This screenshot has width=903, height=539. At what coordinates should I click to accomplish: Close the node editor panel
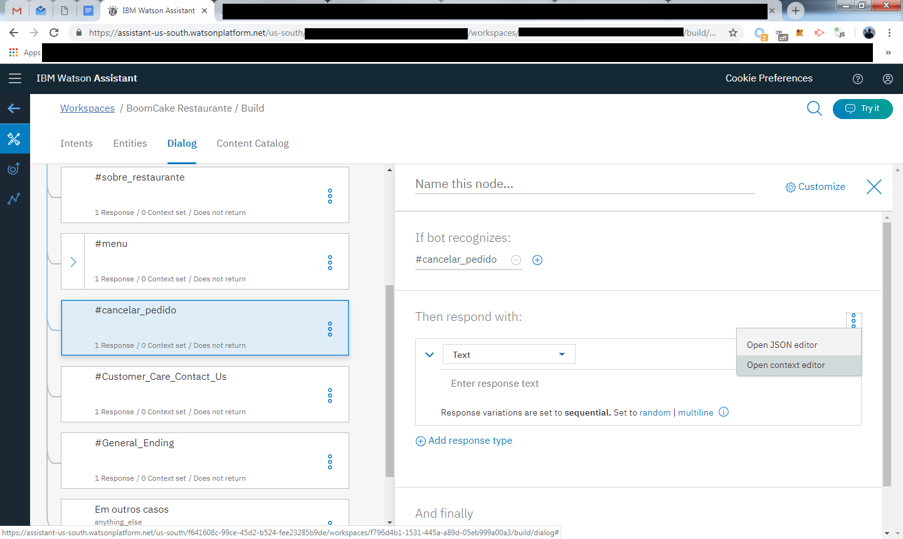click(874, 187)
